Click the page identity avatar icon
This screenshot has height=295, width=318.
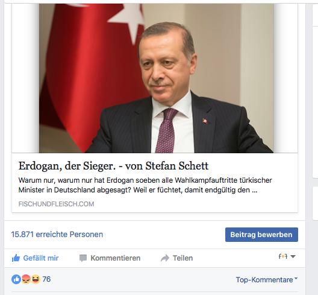tap(283, 256)
